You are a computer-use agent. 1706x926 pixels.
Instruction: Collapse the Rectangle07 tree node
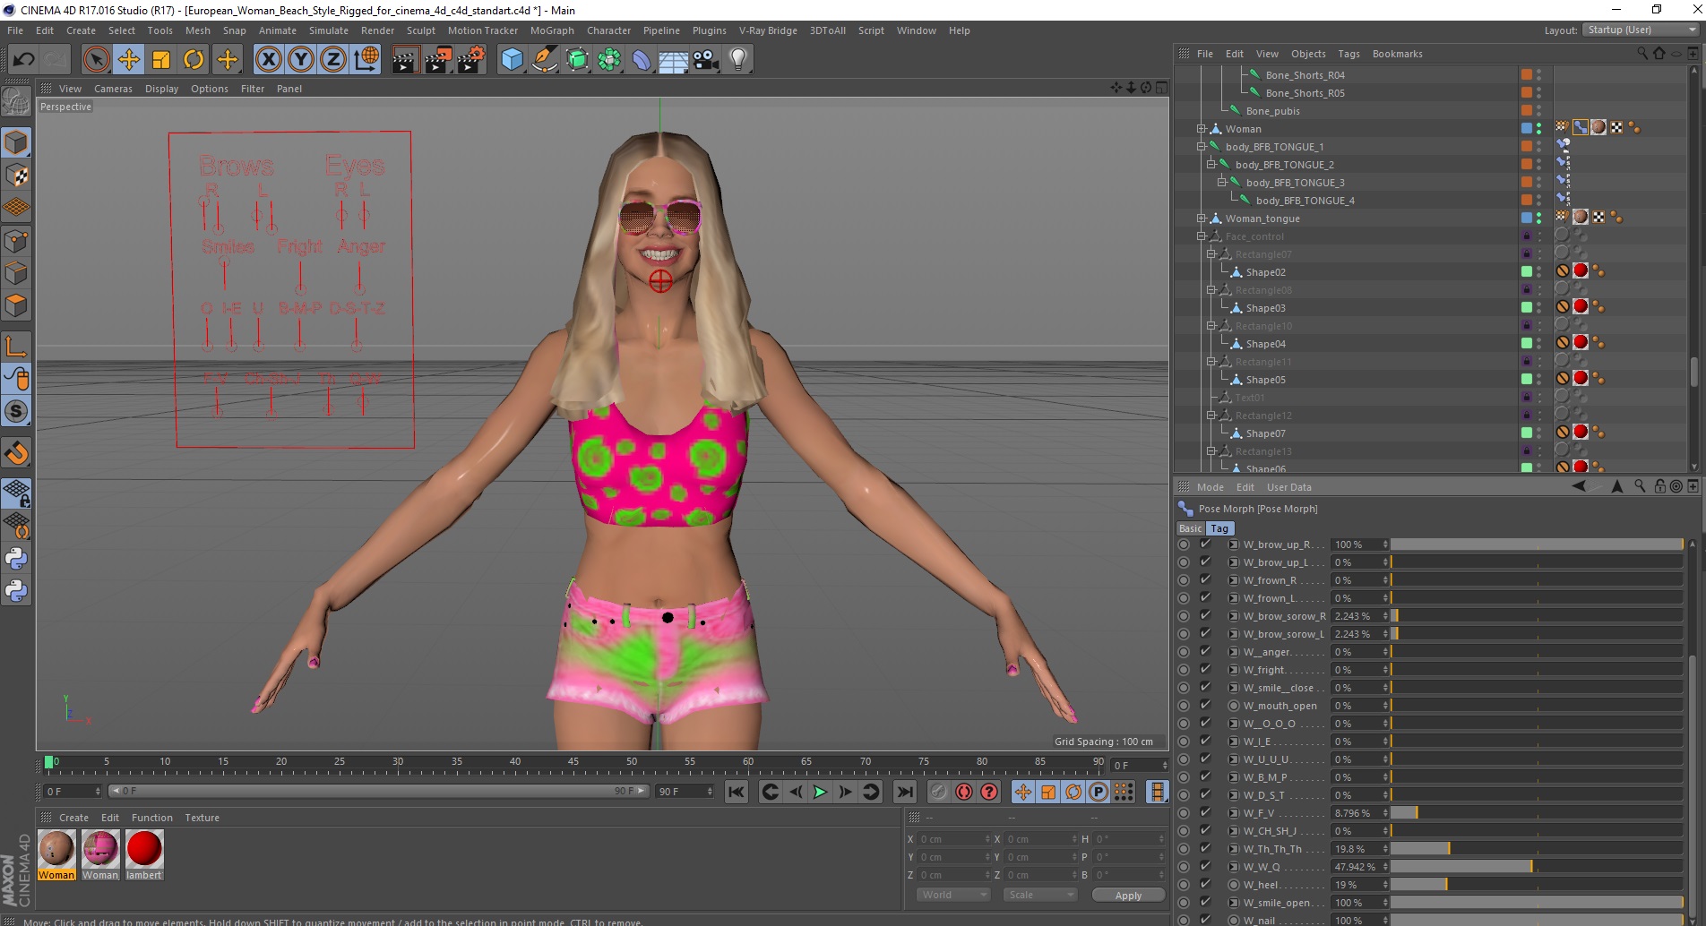pyautogui.click(x=1211, y=254)
